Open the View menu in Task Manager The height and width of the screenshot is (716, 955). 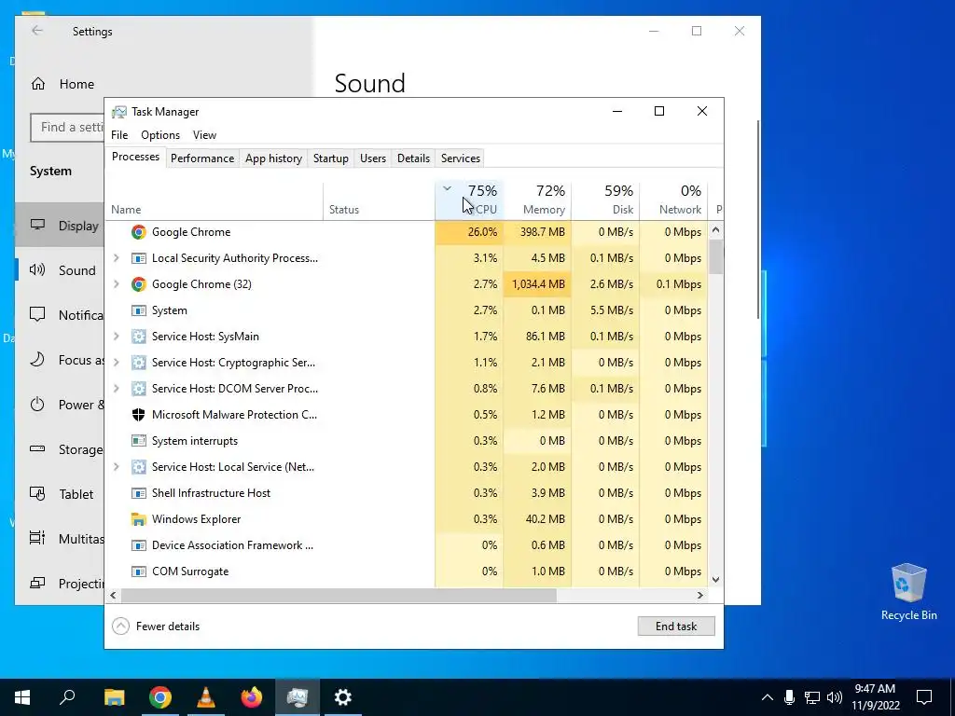pos(204,135)
